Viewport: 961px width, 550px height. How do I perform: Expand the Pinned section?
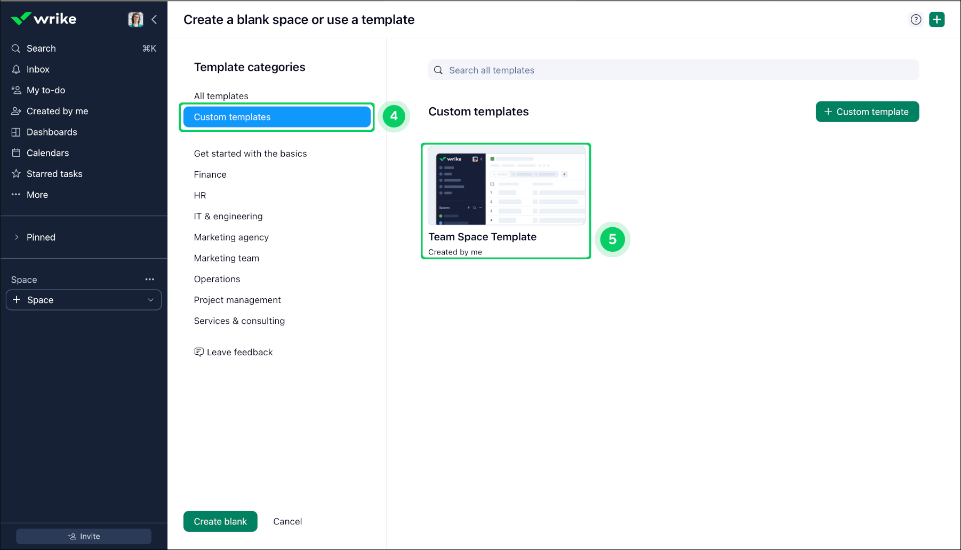pyautogui.click(x=17, y=237)
